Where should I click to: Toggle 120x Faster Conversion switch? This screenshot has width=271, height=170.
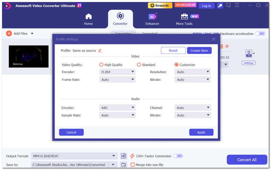(178, 156)
